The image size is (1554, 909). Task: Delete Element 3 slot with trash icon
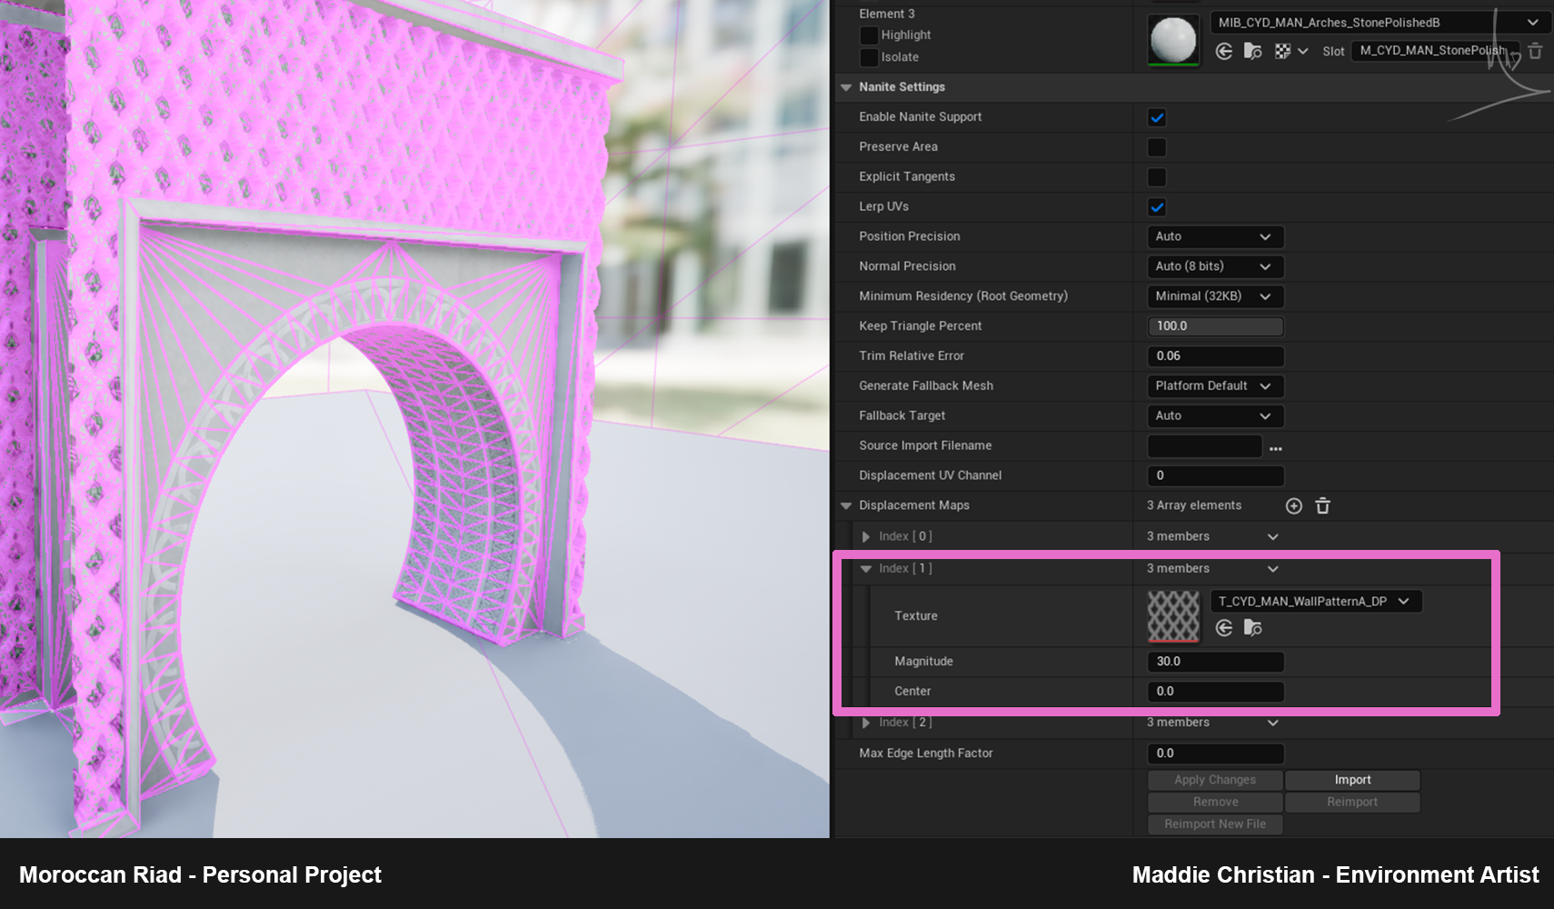[1535, 51]
